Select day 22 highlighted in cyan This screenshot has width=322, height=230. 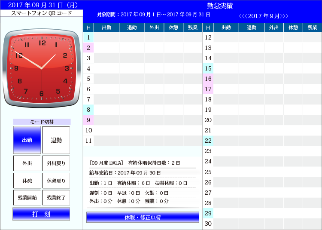[x=208, y=141]
